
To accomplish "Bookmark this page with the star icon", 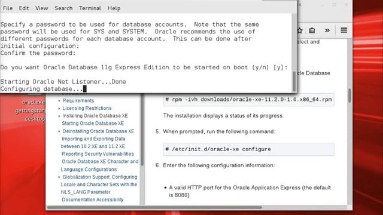I will (x=300, y=30).
